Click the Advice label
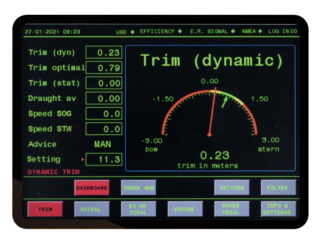322x244 pixels. point(42,144)
